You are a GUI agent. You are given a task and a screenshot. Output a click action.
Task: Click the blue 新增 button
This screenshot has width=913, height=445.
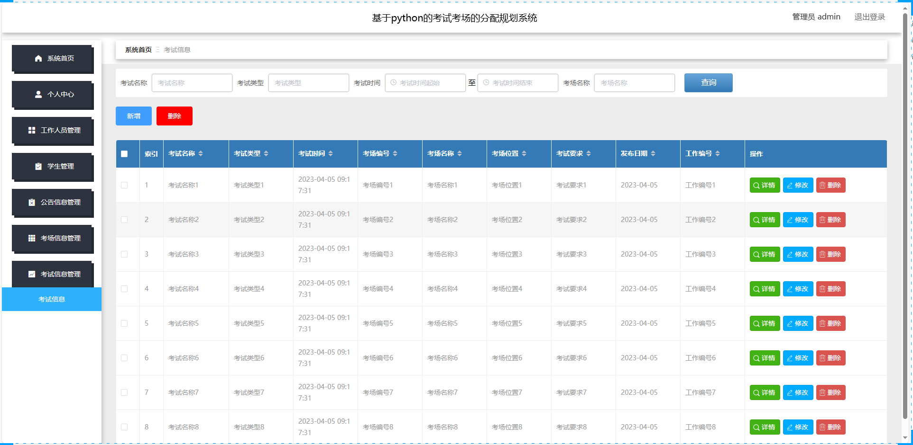tap(134, 116)
